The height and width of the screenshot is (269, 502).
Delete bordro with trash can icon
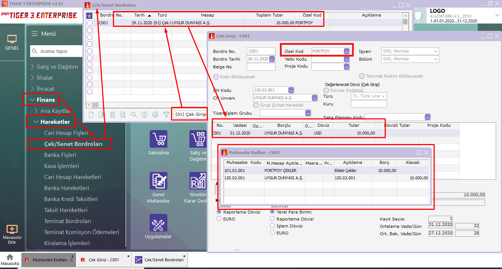[x=113, y=115]
